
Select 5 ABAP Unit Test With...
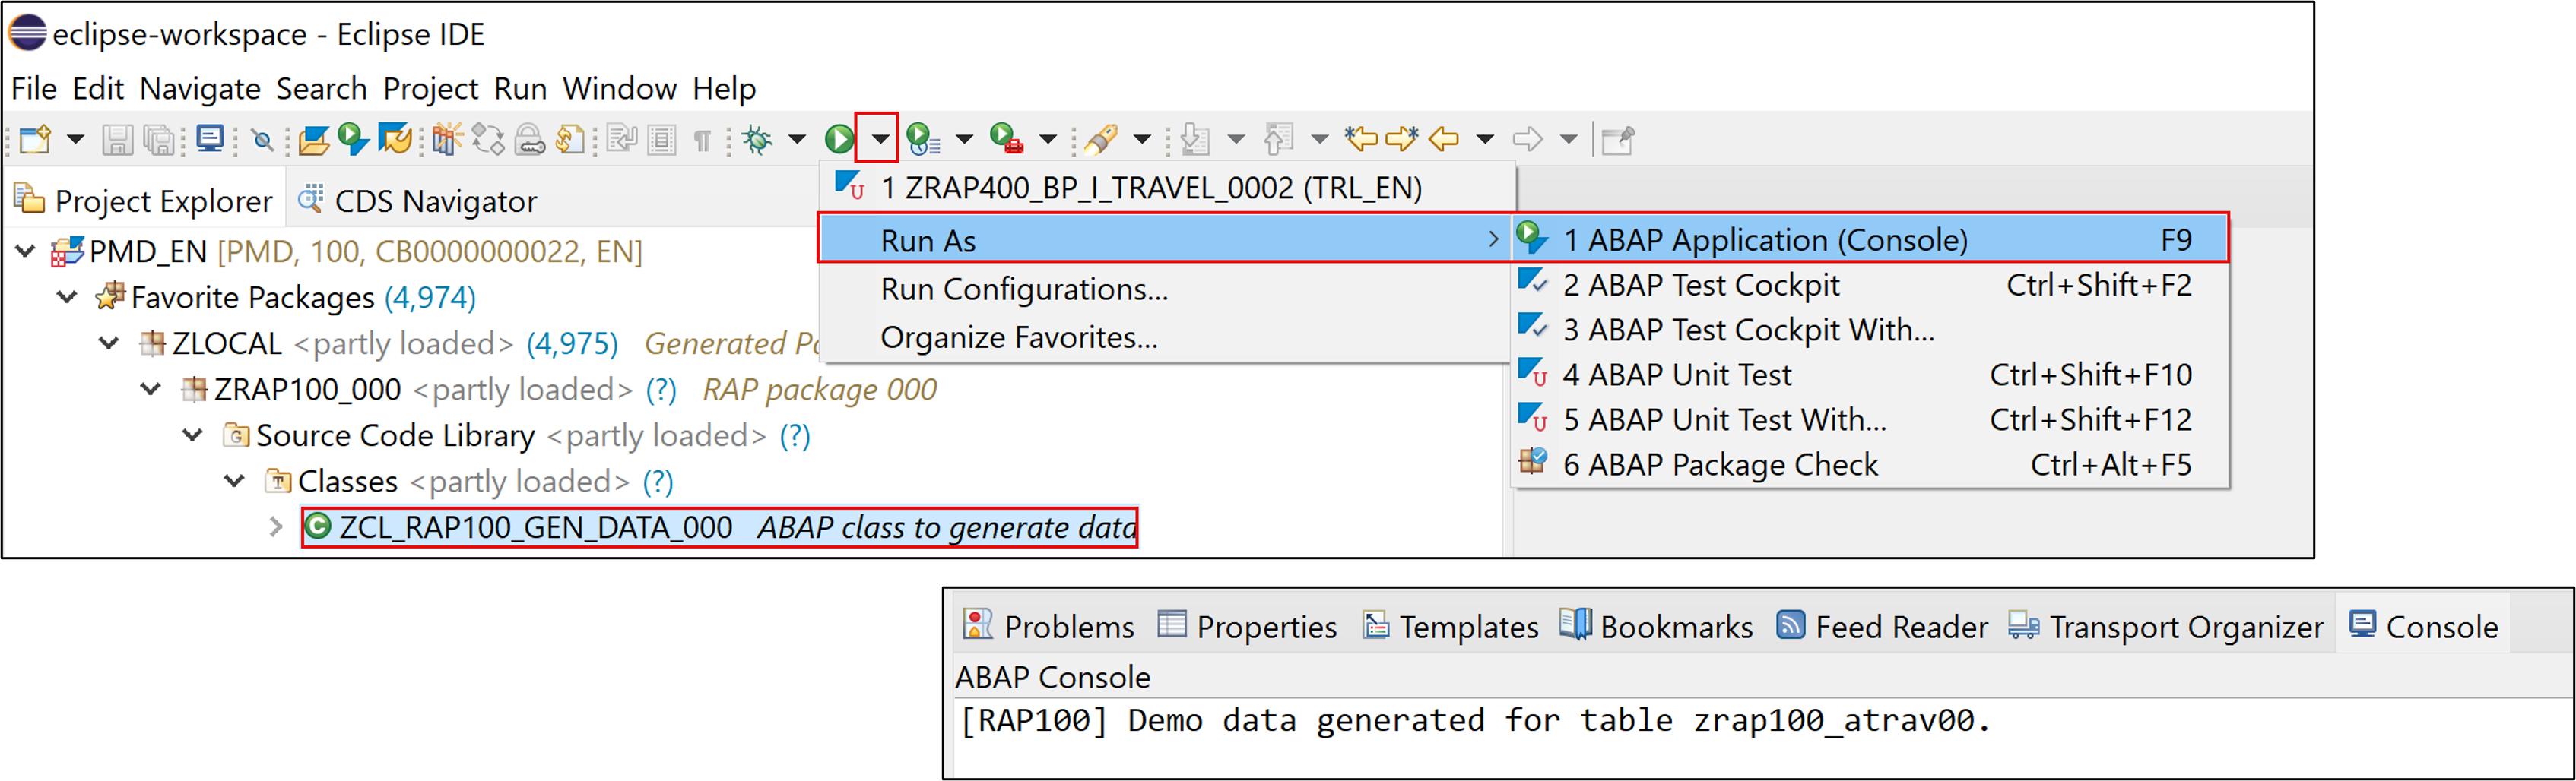pos(1871,419)
